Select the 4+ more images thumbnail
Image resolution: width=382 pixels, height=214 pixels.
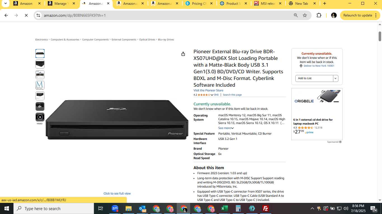point(40,106)
